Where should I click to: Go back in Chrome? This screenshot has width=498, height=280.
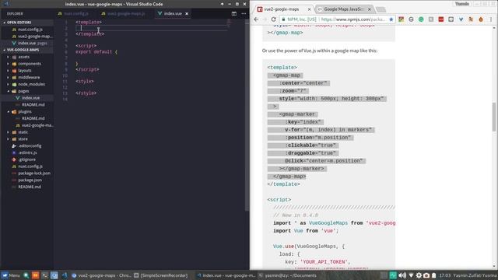click(256, 19)
